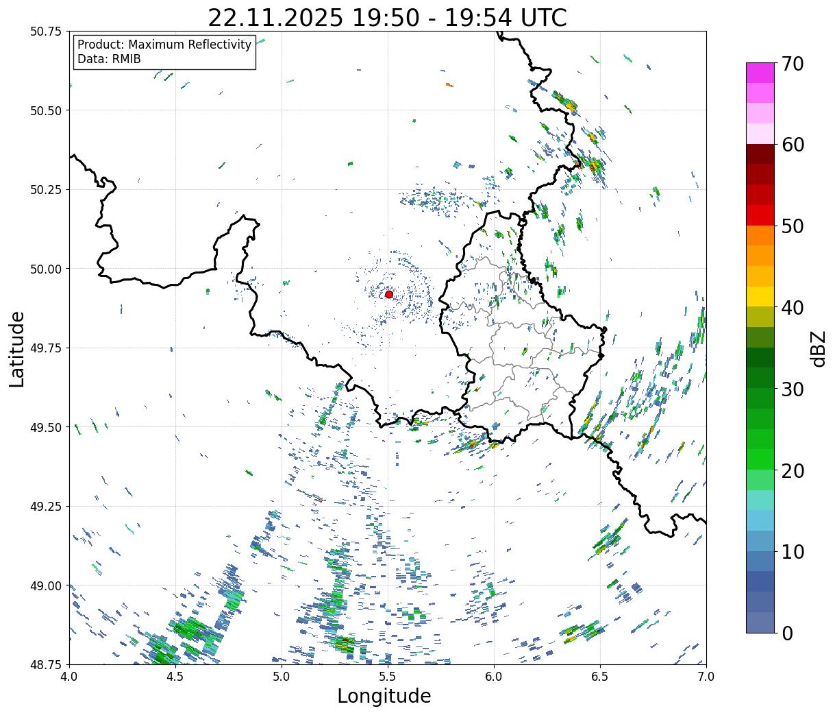The width and height of the screenshot is (835, 713).
Task: Click the light blue colorbar swatch above 10
Action: point(760,540)
